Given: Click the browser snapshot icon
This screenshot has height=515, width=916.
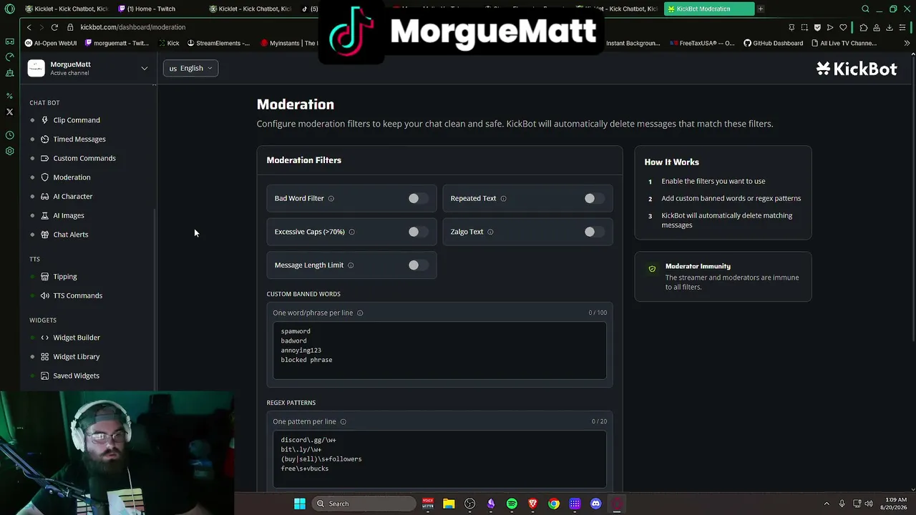Looking at the screenshot, I should click(x=804, y=27).
